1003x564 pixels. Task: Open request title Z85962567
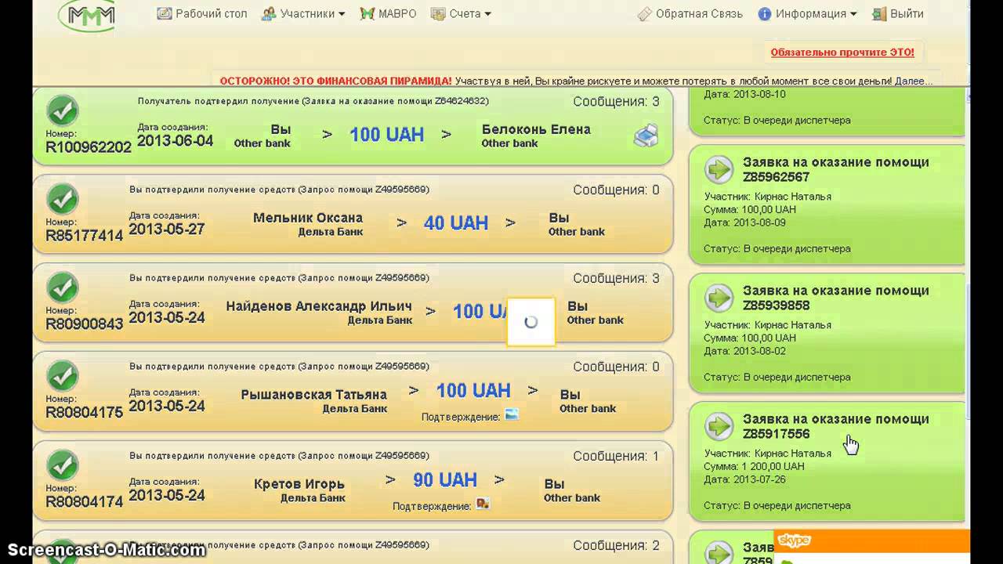click(x=835, y=169)
